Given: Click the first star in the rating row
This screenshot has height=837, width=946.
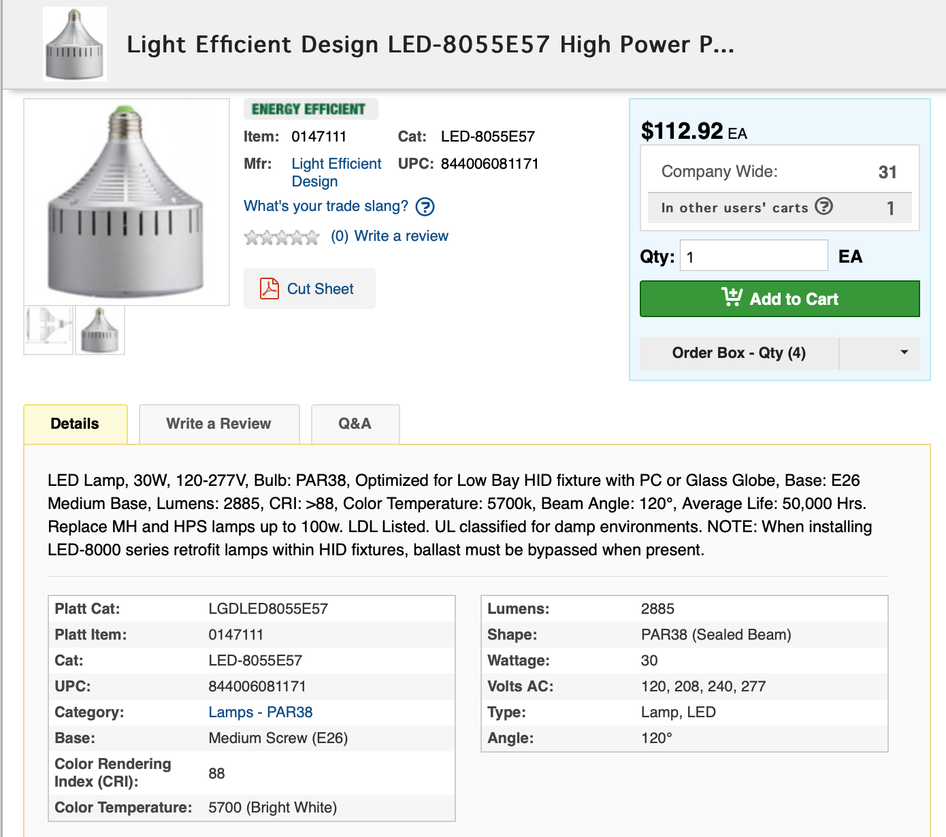Looking at the screenshot, I should (251, 237).
